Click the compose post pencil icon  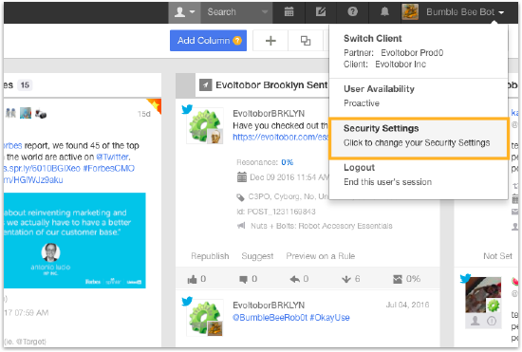[321, 12]
